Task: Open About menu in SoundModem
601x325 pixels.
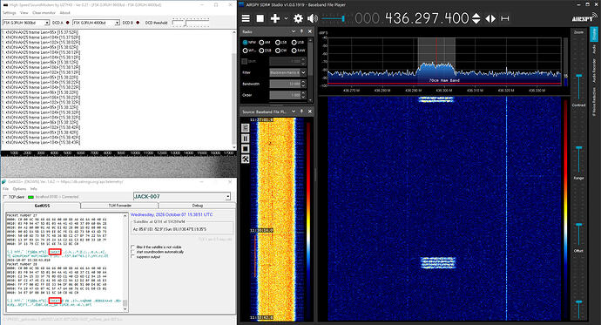Action: [x=65, y=13]
